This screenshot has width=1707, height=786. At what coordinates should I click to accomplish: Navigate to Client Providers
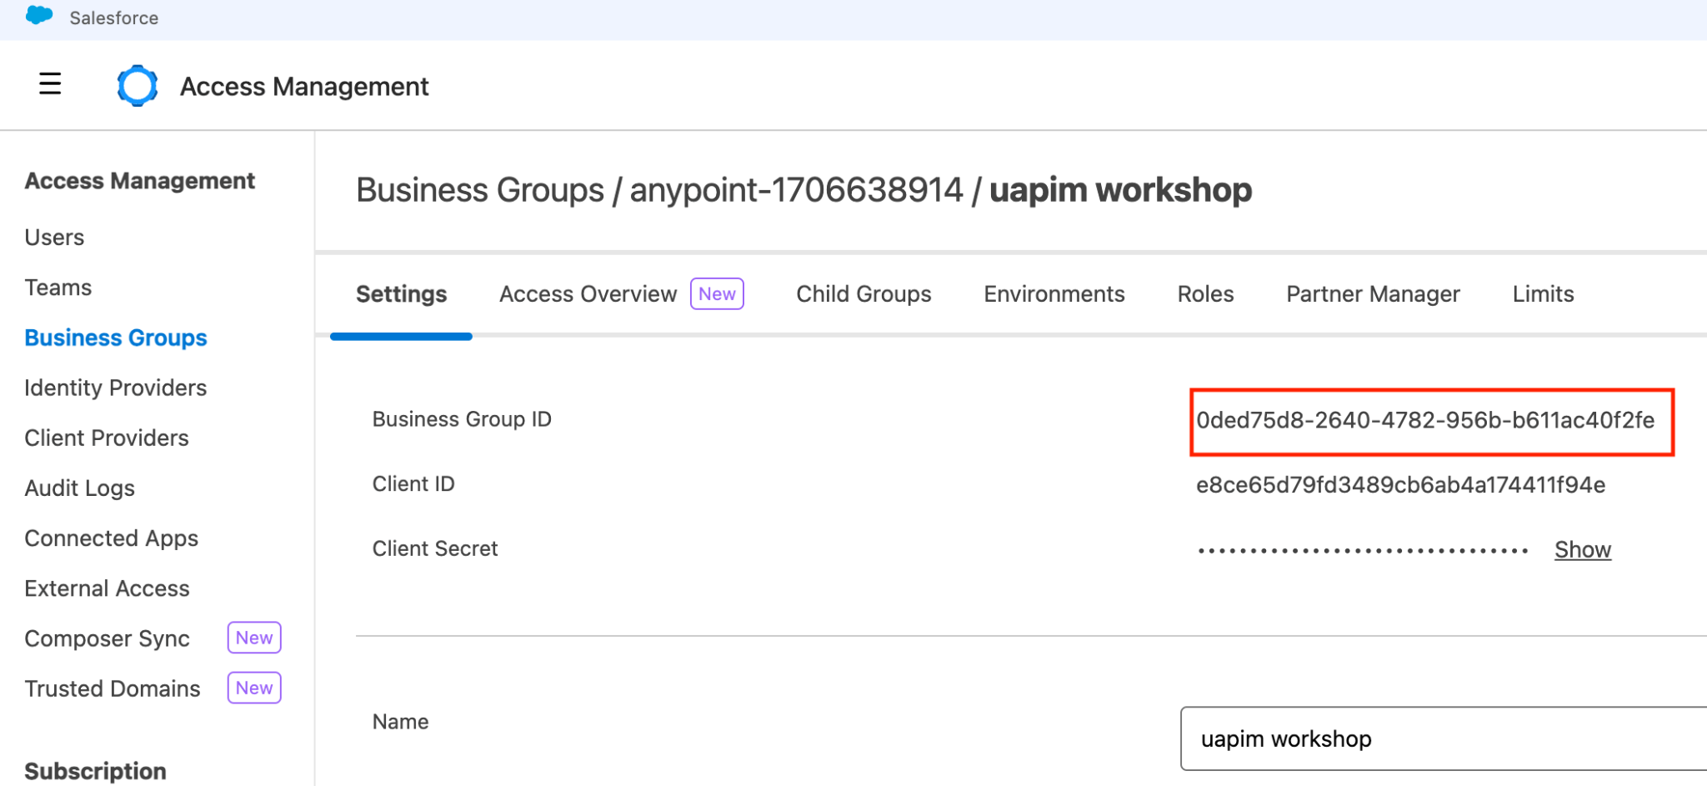[106, 438]
